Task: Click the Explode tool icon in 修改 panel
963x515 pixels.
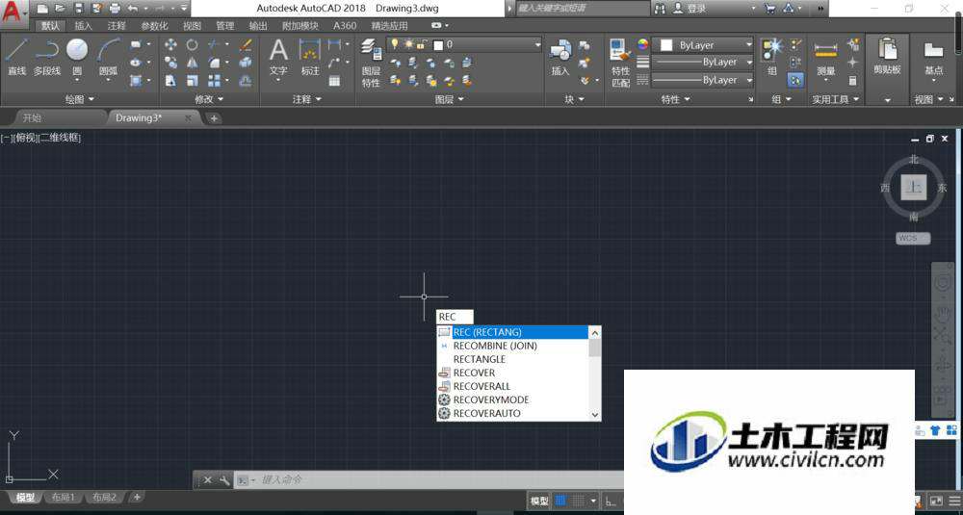Action: pyautogui.click(x=246, y=63)
